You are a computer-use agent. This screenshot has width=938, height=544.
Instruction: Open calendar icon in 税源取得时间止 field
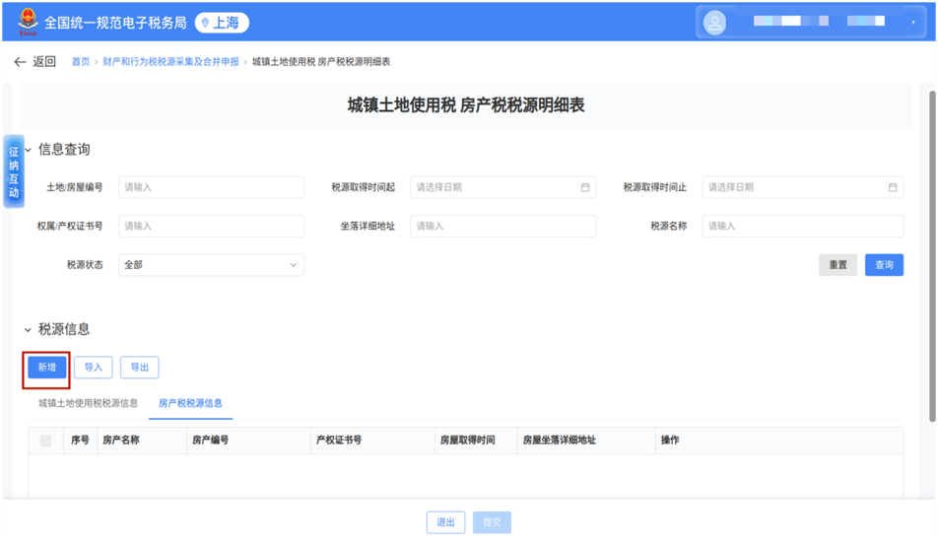point(892,187)
